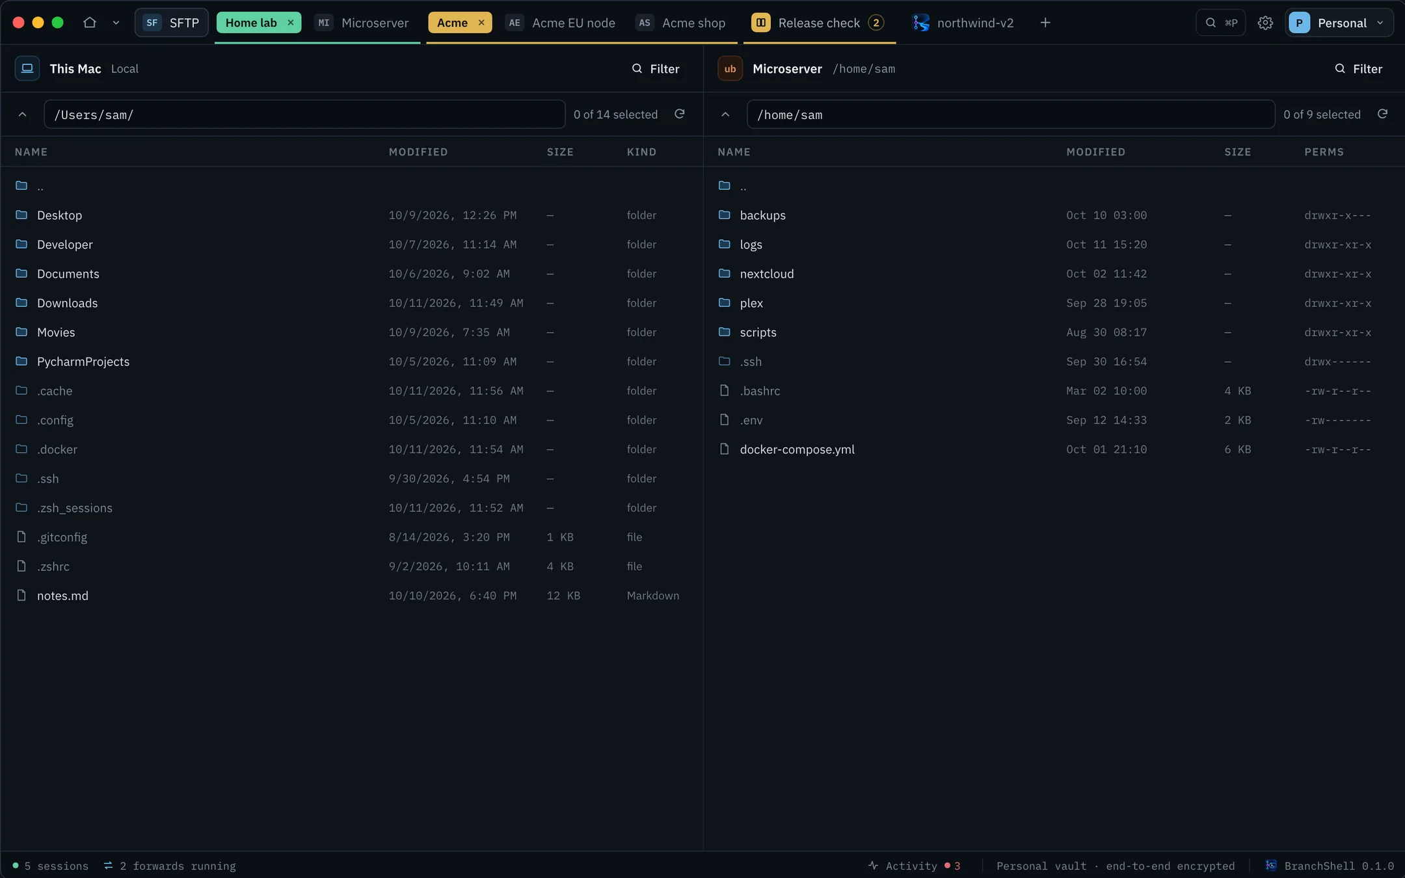Select the nextcloud folder
Viewport: 1405px width, 878px height.
[x=1054, y=274]
